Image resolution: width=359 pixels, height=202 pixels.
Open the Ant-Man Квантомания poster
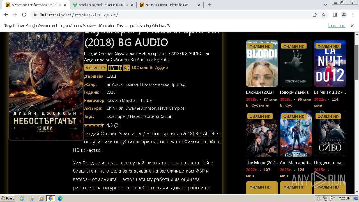click(296, 134)
